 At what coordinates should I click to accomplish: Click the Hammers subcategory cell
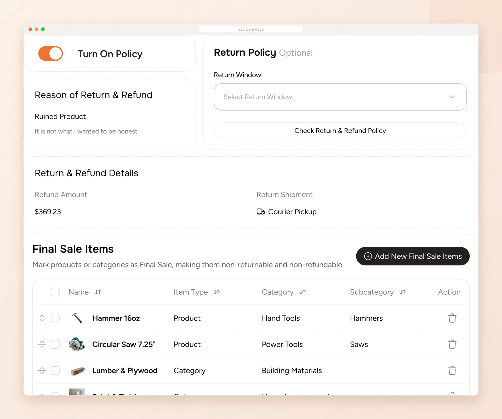366,318
